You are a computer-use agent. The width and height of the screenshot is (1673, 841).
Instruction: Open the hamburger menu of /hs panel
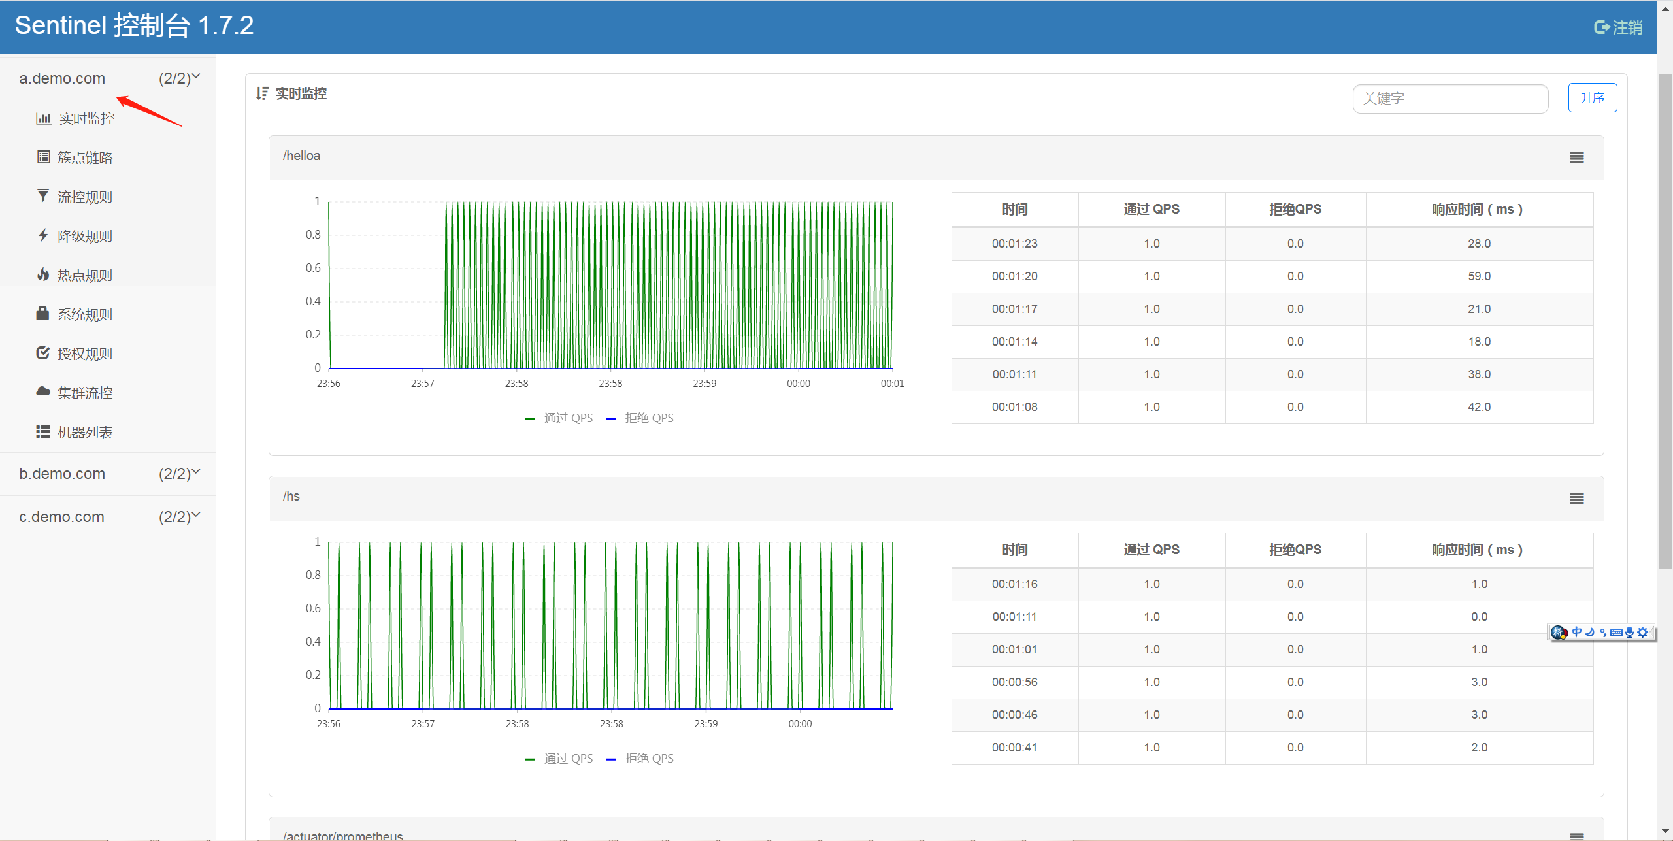[1576, 499]
